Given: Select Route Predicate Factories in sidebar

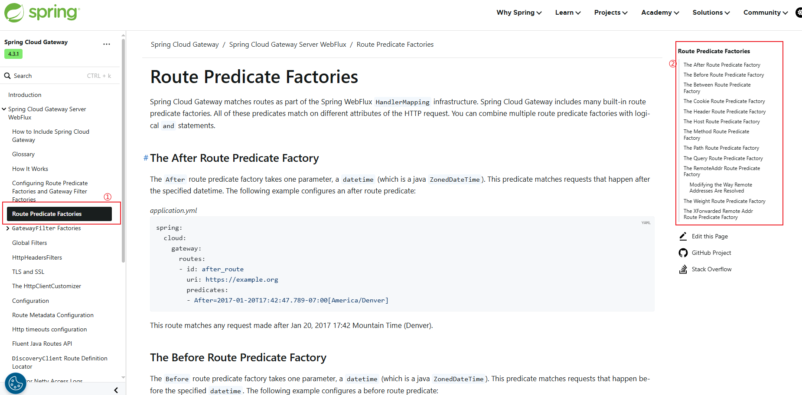Looking at the screenshot, I should pos(59,214).
